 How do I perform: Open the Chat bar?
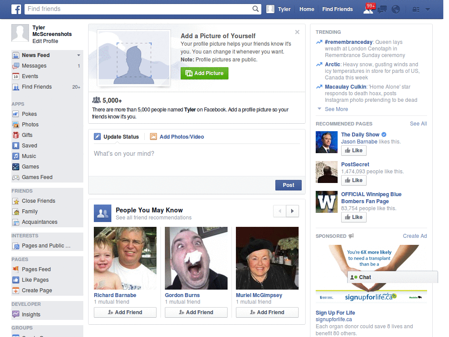coord(392,277)
